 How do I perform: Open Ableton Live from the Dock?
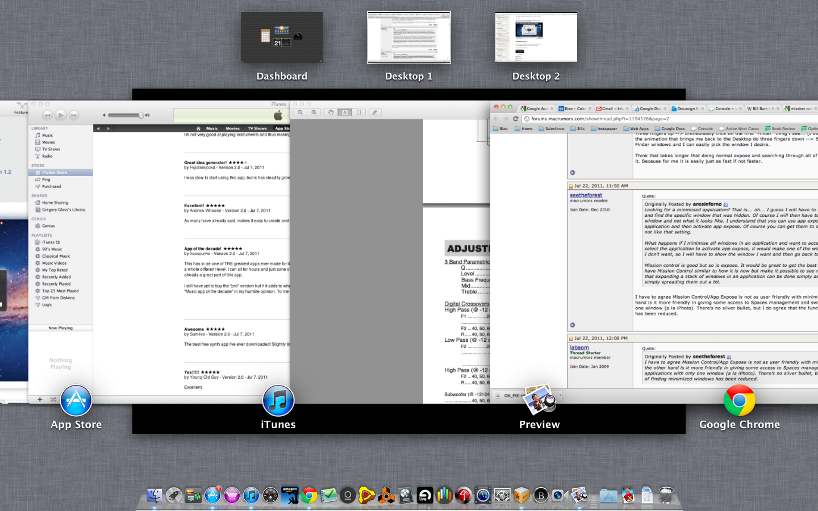[425, 495]
